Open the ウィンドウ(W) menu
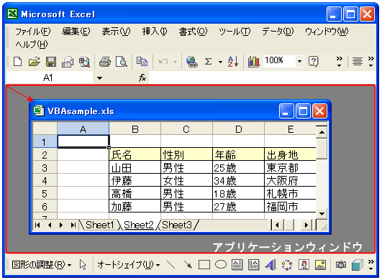The height and width of the screenshot is (280, 382). pyautogui.click(x=327, y=32)
